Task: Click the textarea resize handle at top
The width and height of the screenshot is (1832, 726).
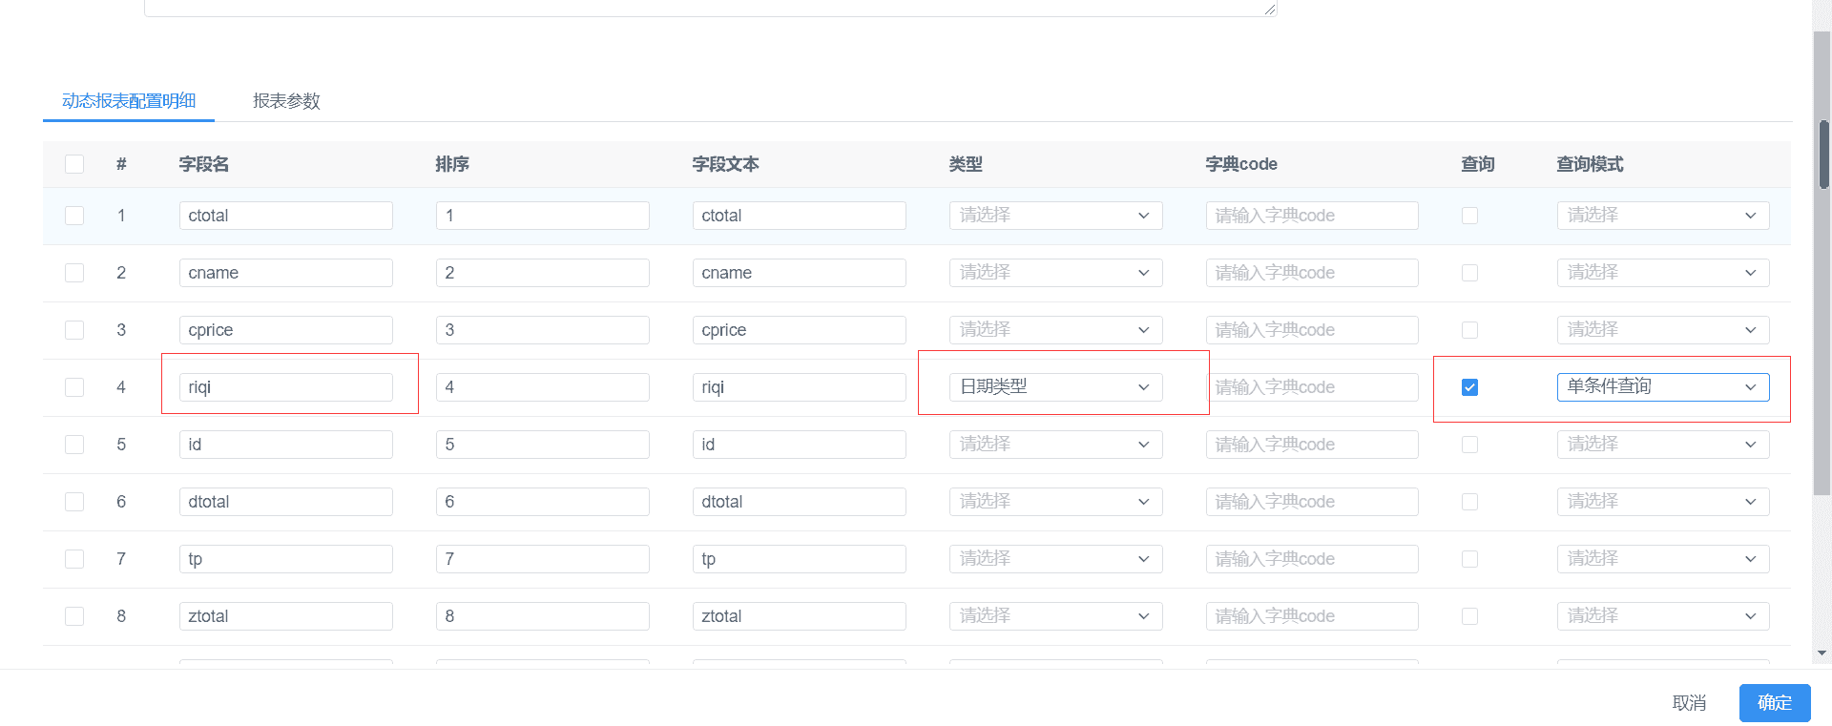Action: (x=1269, y=10)
